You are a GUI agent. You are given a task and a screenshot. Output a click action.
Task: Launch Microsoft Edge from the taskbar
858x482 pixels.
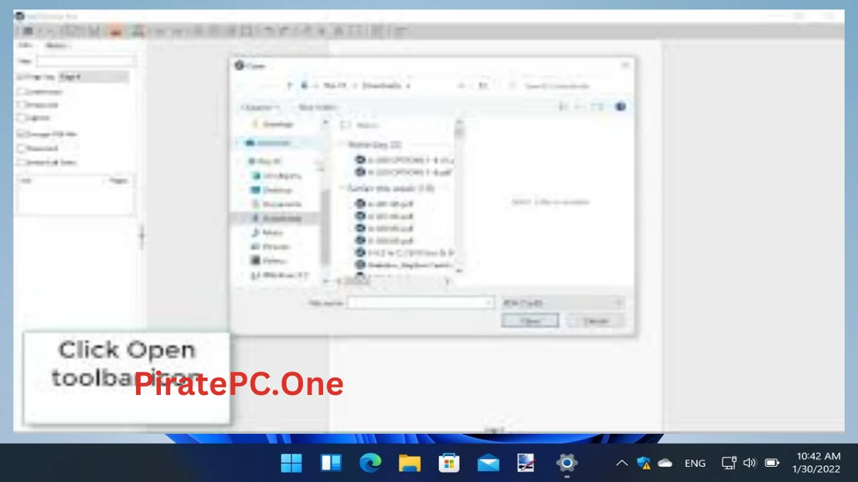click(x=370, y=463)
